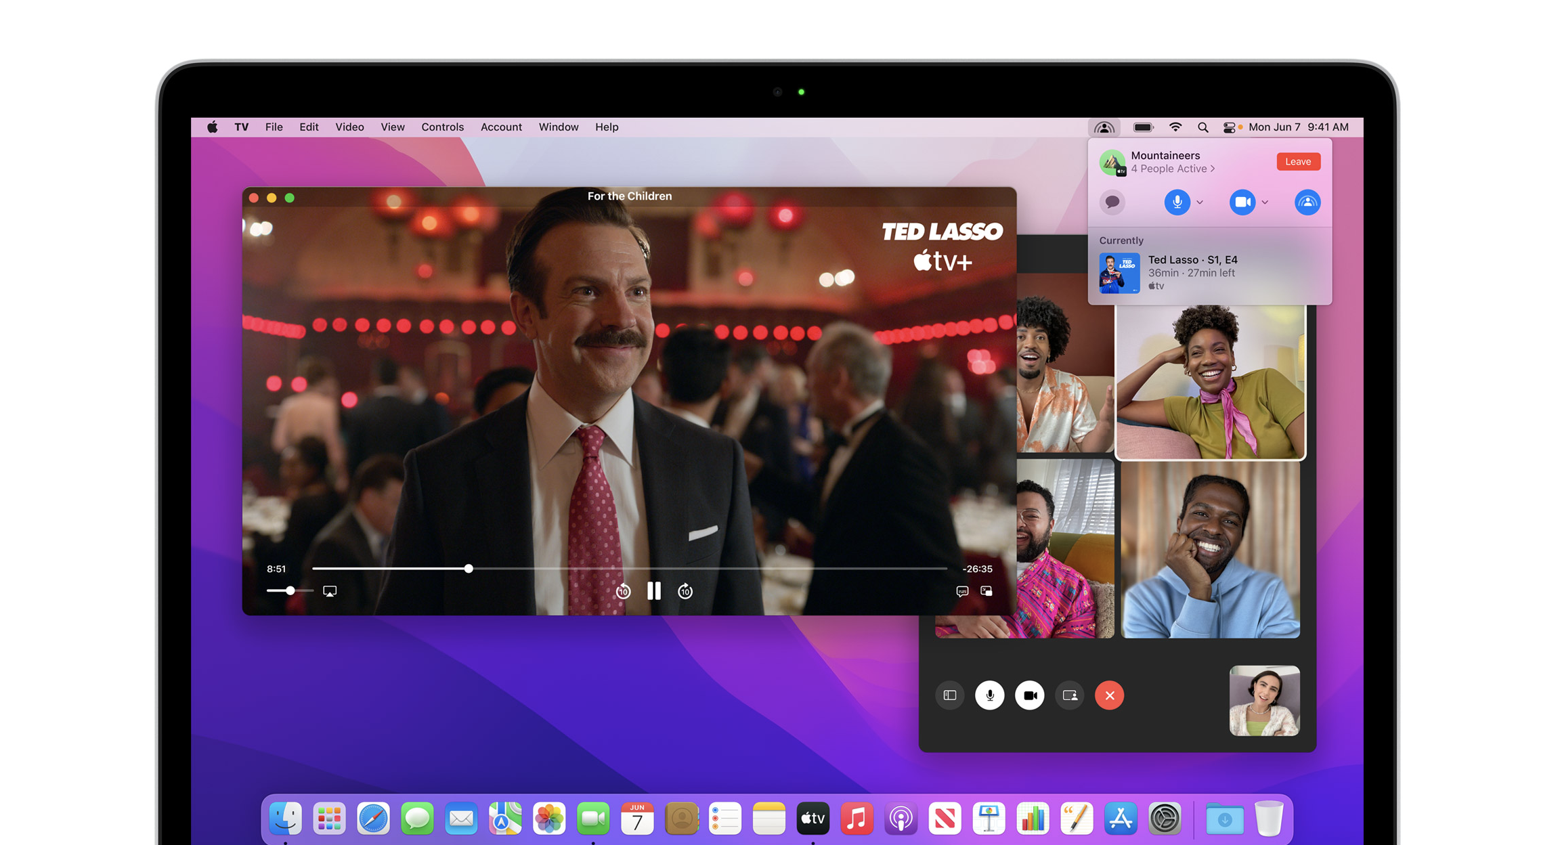The image size is (1560, 845).
Task: End the FaceTime call with the red button
Action: coord(1110,695)
